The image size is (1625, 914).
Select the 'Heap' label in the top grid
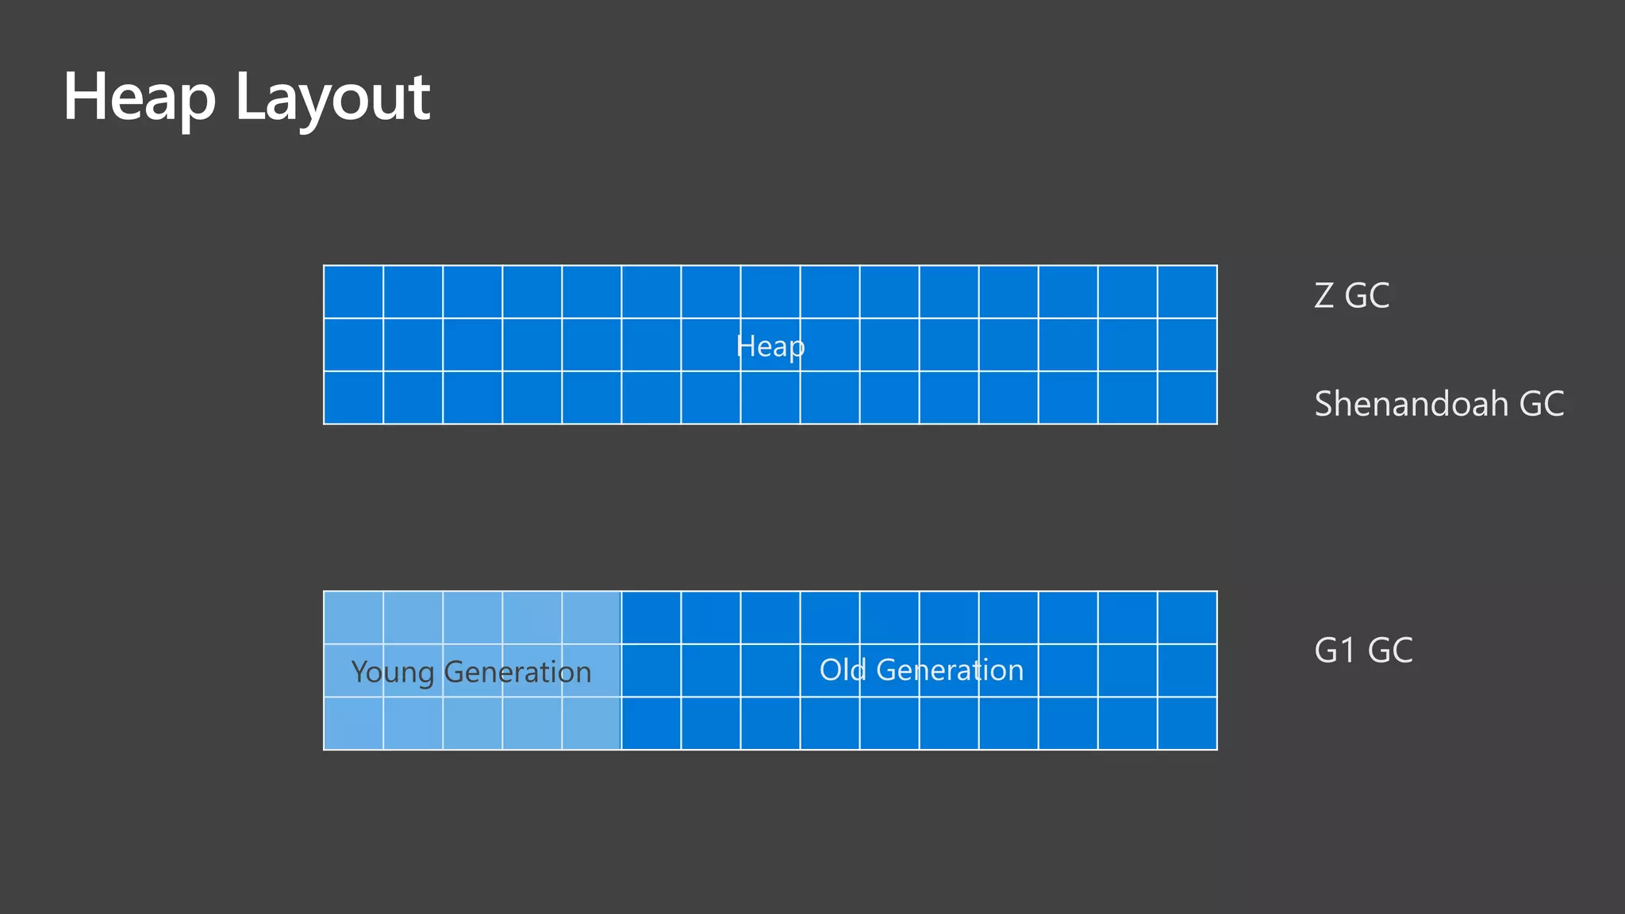(770, 347)
